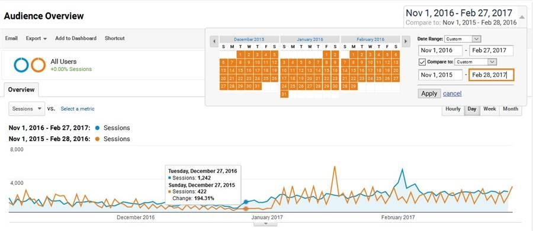Image resolution: width=533 pixels, height=231 pixels.
Task: Click the orange comparison segment circle
Action: pyautogui.click(x=38, y=65)
